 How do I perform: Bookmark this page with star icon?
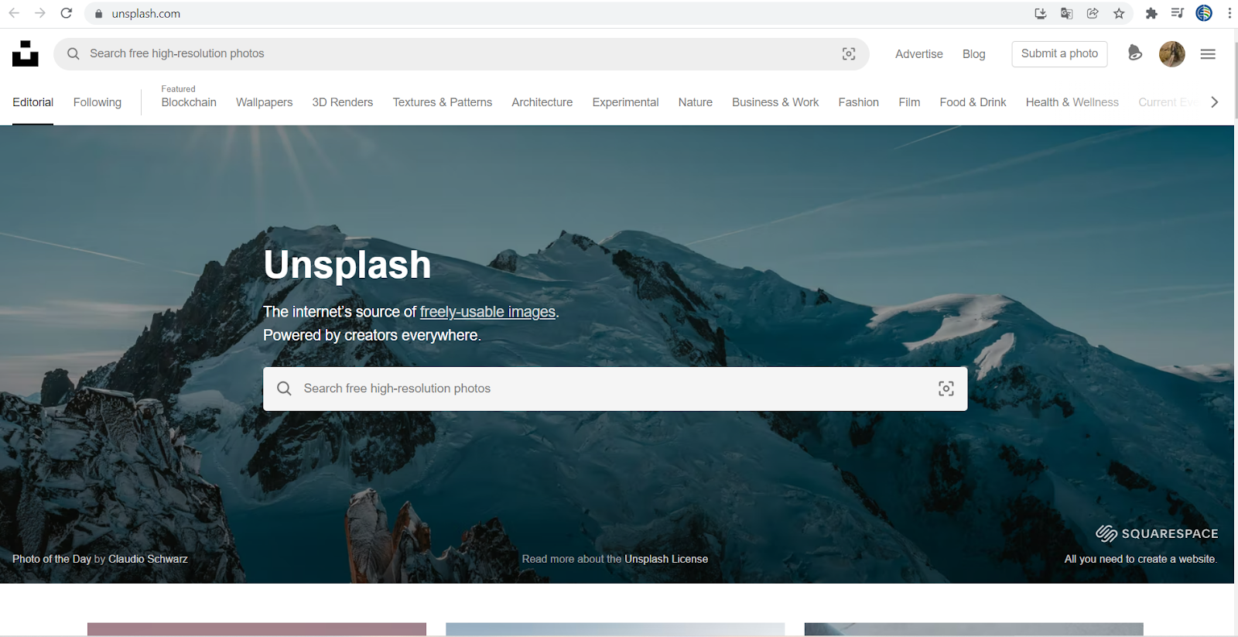(1119, 13)
